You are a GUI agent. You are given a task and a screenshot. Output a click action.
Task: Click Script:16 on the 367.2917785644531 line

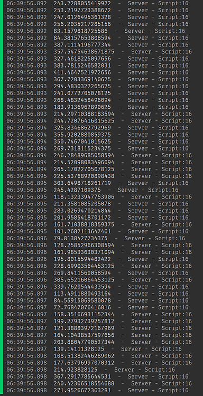[173, 377]
